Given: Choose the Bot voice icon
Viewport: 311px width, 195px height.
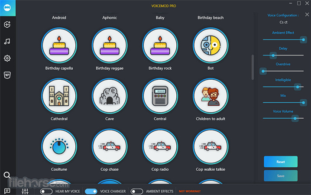Looking at the screenshot, I should point(211,45).
